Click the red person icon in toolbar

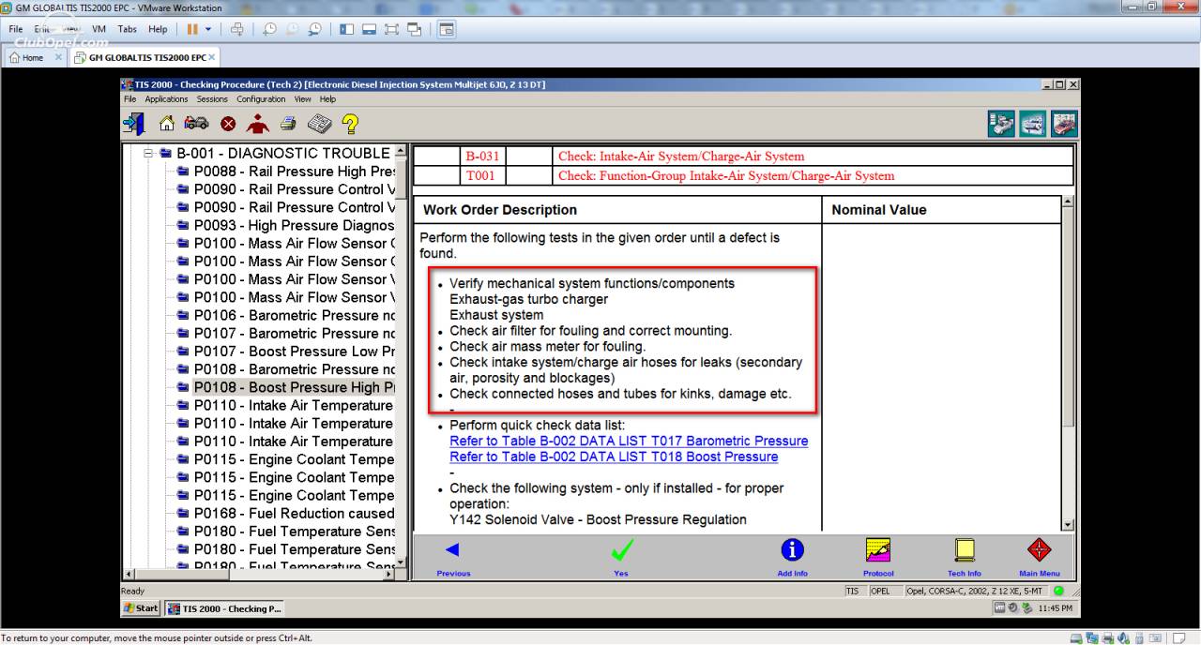pos(257,123)
